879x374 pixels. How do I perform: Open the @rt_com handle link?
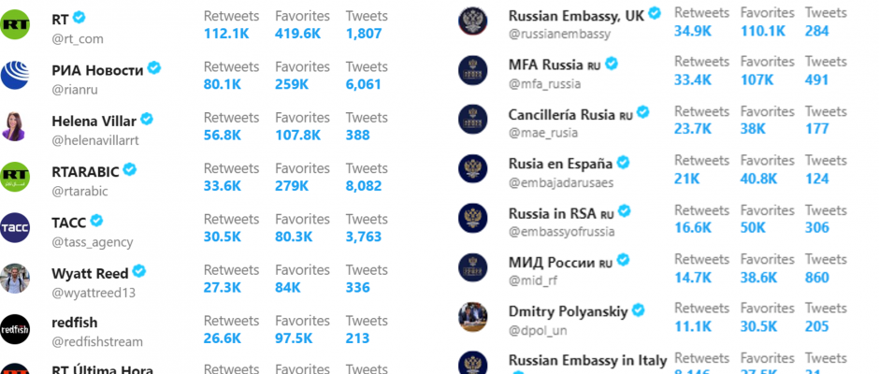78,39
